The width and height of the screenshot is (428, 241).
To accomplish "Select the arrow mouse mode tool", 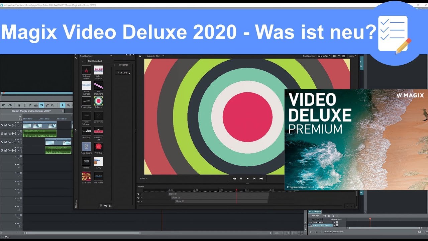I will 63,105.
